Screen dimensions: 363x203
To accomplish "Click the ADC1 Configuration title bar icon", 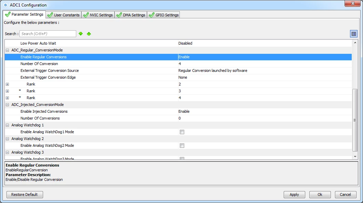I will (x=5, y=5).
